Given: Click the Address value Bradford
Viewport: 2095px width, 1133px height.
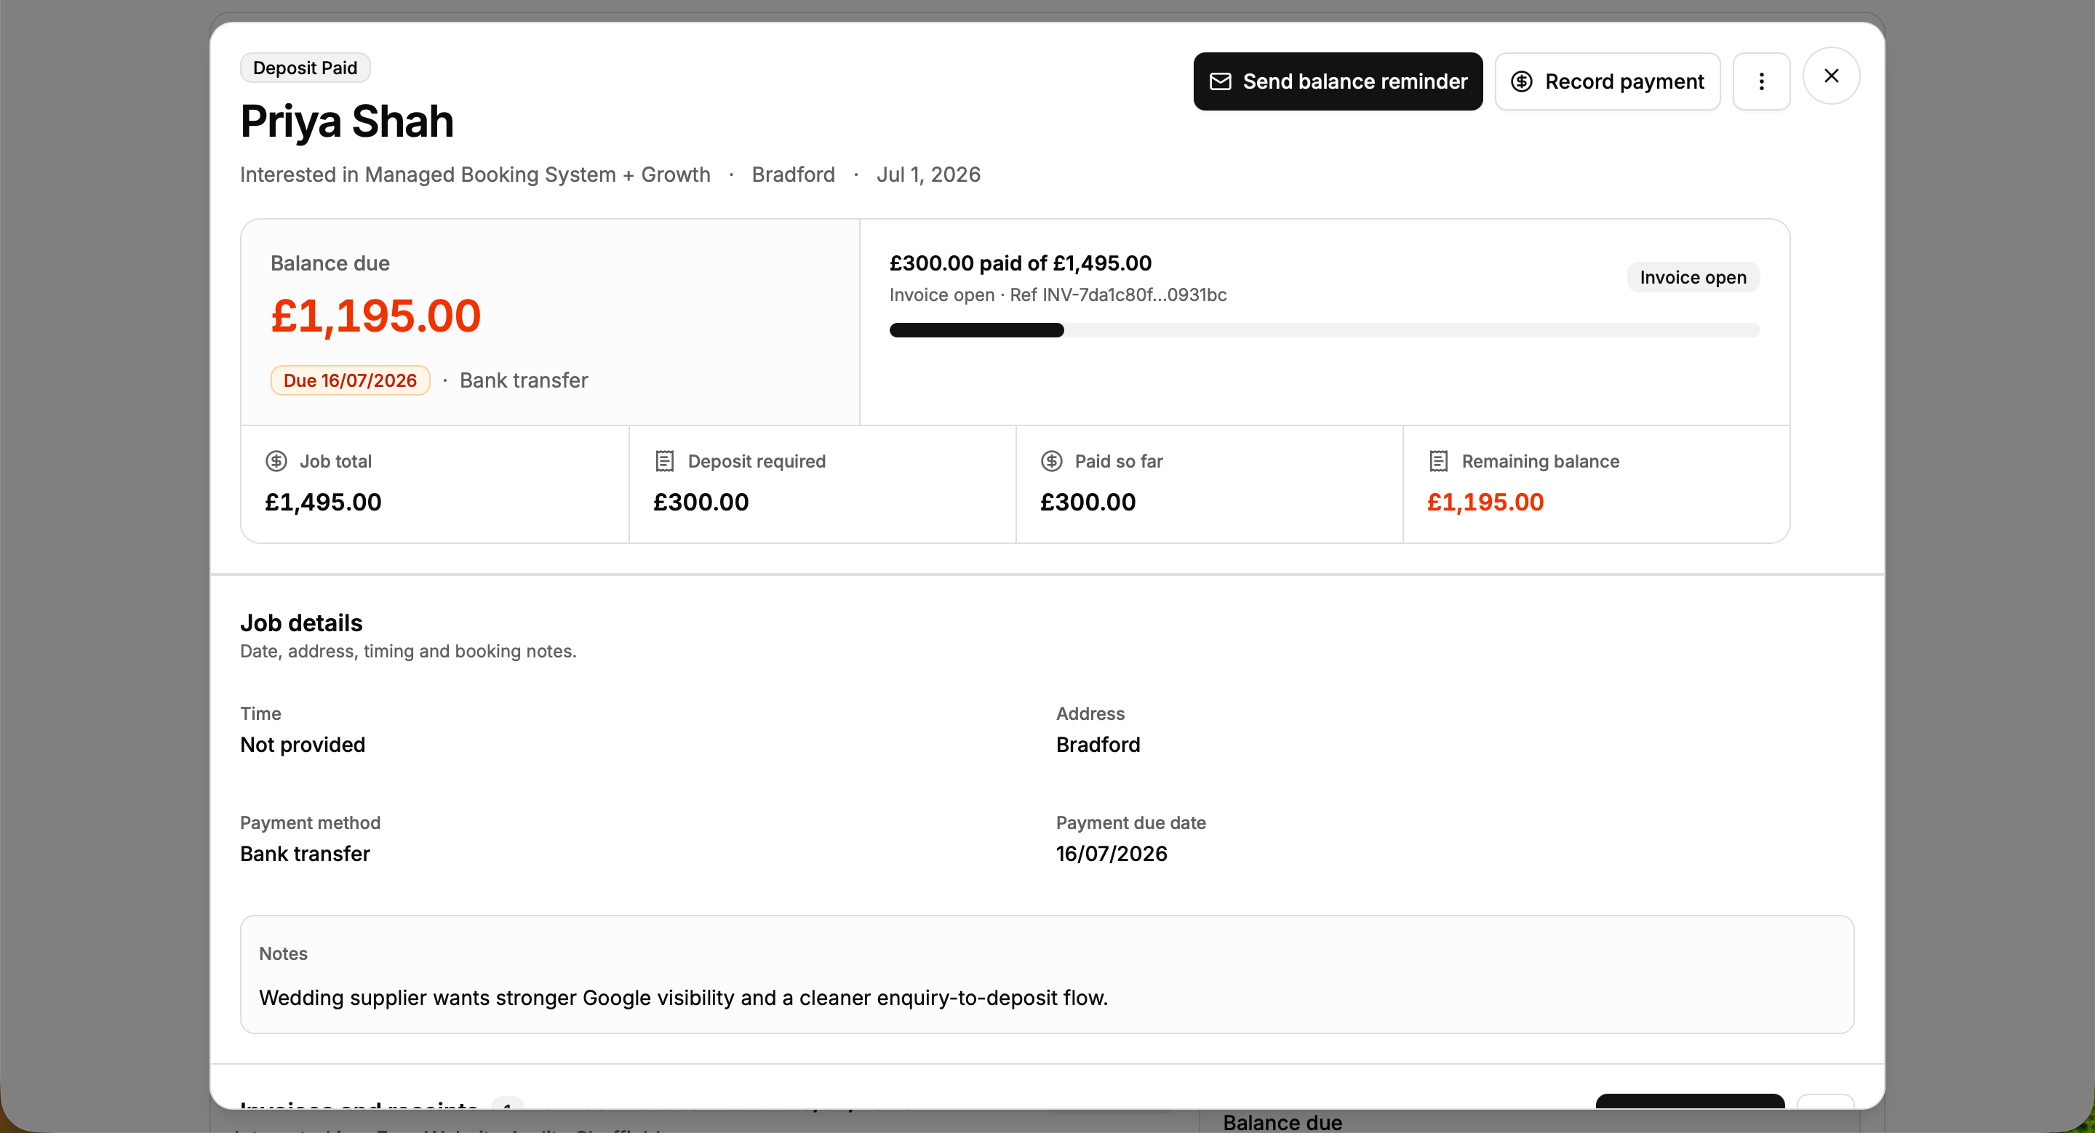Looking at the screenshot, I should pos(1098,745).
